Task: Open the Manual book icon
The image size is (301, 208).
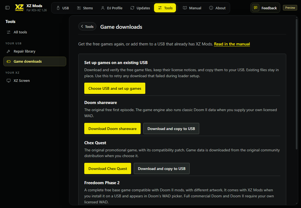Action: pyautogui.click(x=185, y=8)
